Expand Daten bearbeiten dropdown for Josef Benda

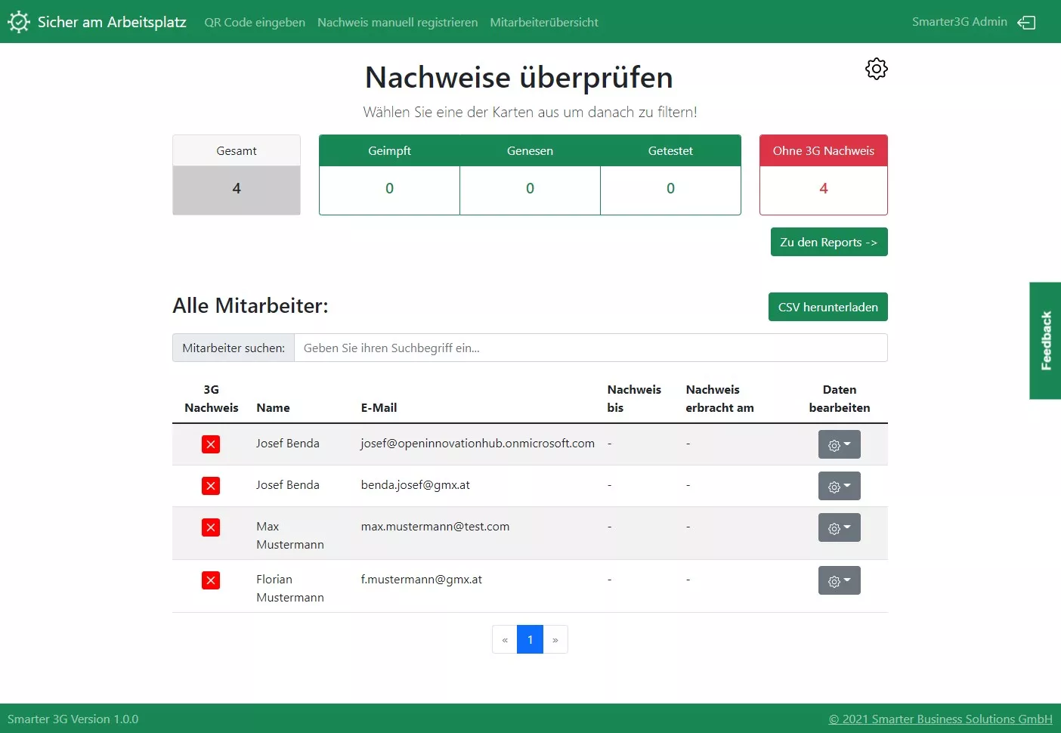[x=839, y=444]
